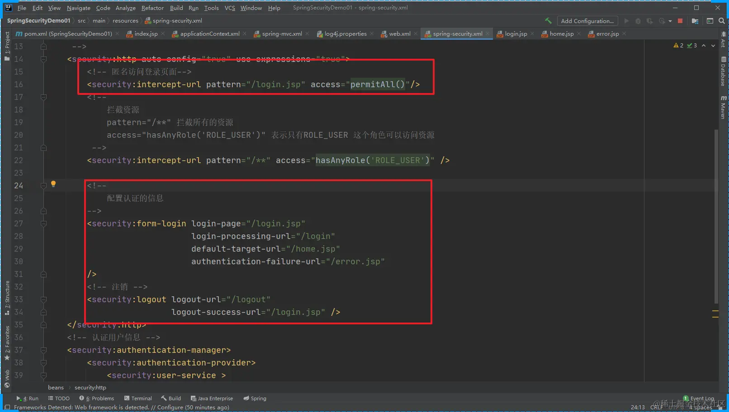Open the Database tool window
Screen dimensions: 729x412
[x=724, y=71]
